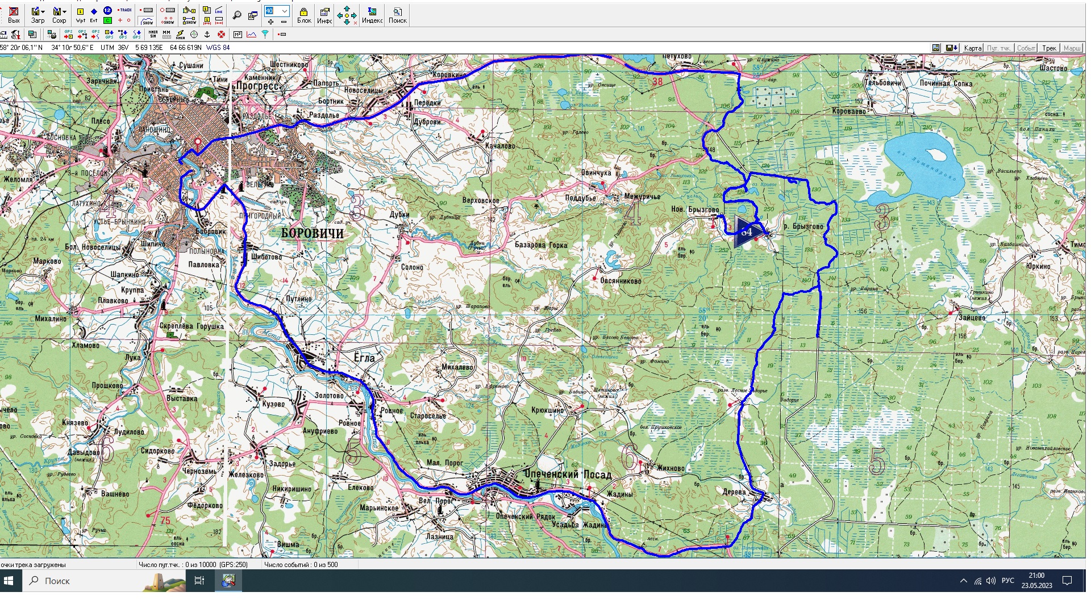Click the Блок lock button
Screen dimensions: 1091x613
click(x=304, y=15)
